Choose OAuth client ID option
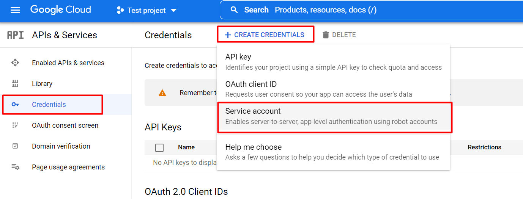Image resolution: width=523 pixels, height=199 pixels. coord(333,89)
